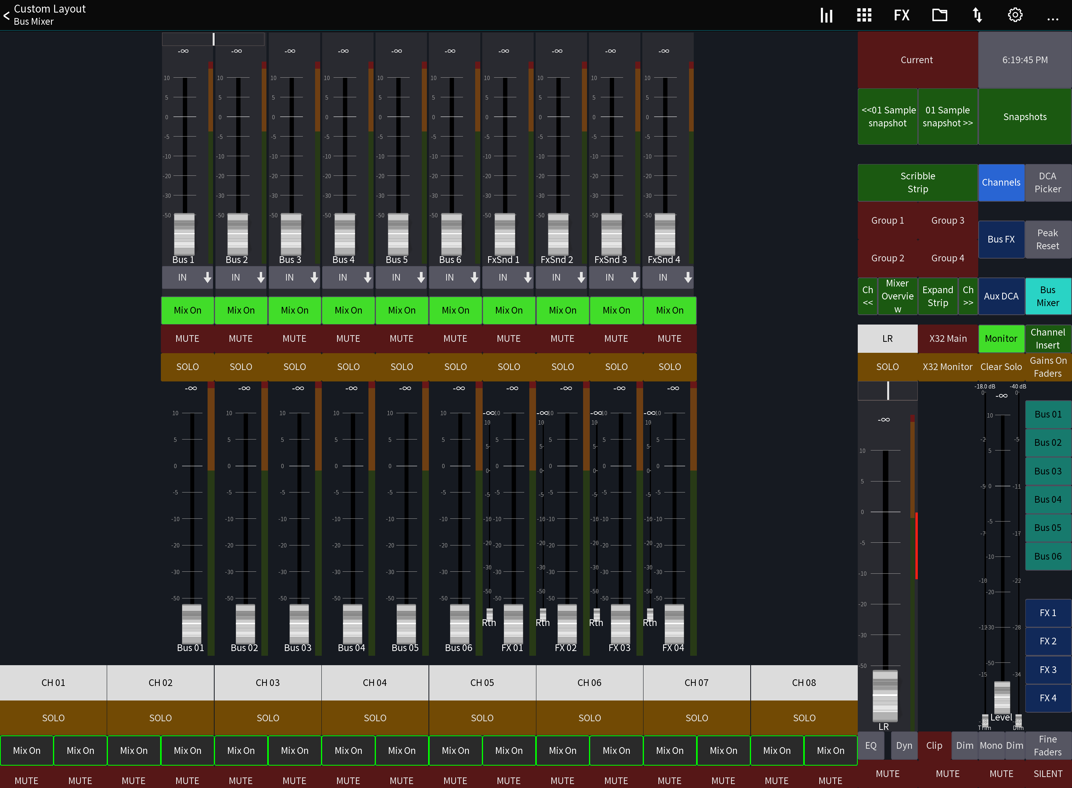Toggle Mix On for Bus 1
Viewport: 1072px width, 788px height.
187,310
